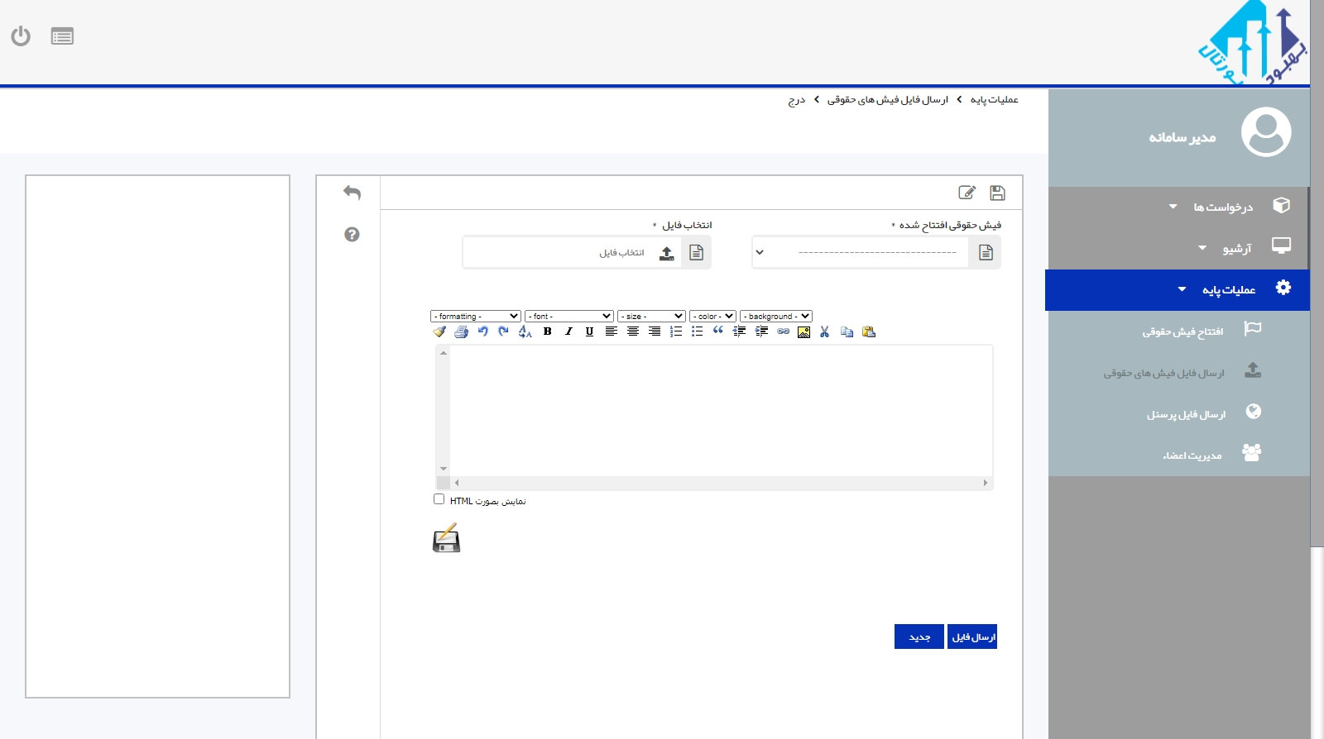1324x739 pixels.
Task: Enable the HTML view checkbox
Action: pyautogui.click(x=439, y=499)
